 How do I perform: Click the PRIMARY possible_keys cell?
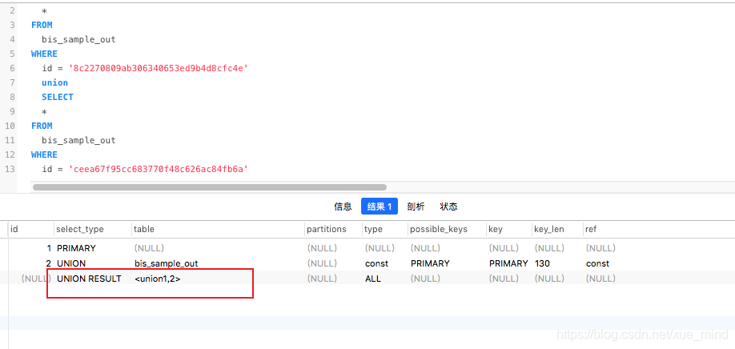[x=430, y=263]
